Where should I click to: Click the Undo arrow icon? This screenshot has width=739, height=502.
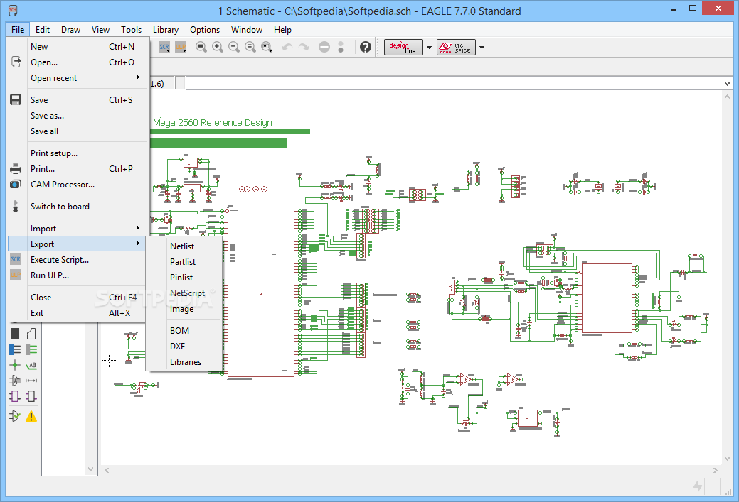(287, 47)
